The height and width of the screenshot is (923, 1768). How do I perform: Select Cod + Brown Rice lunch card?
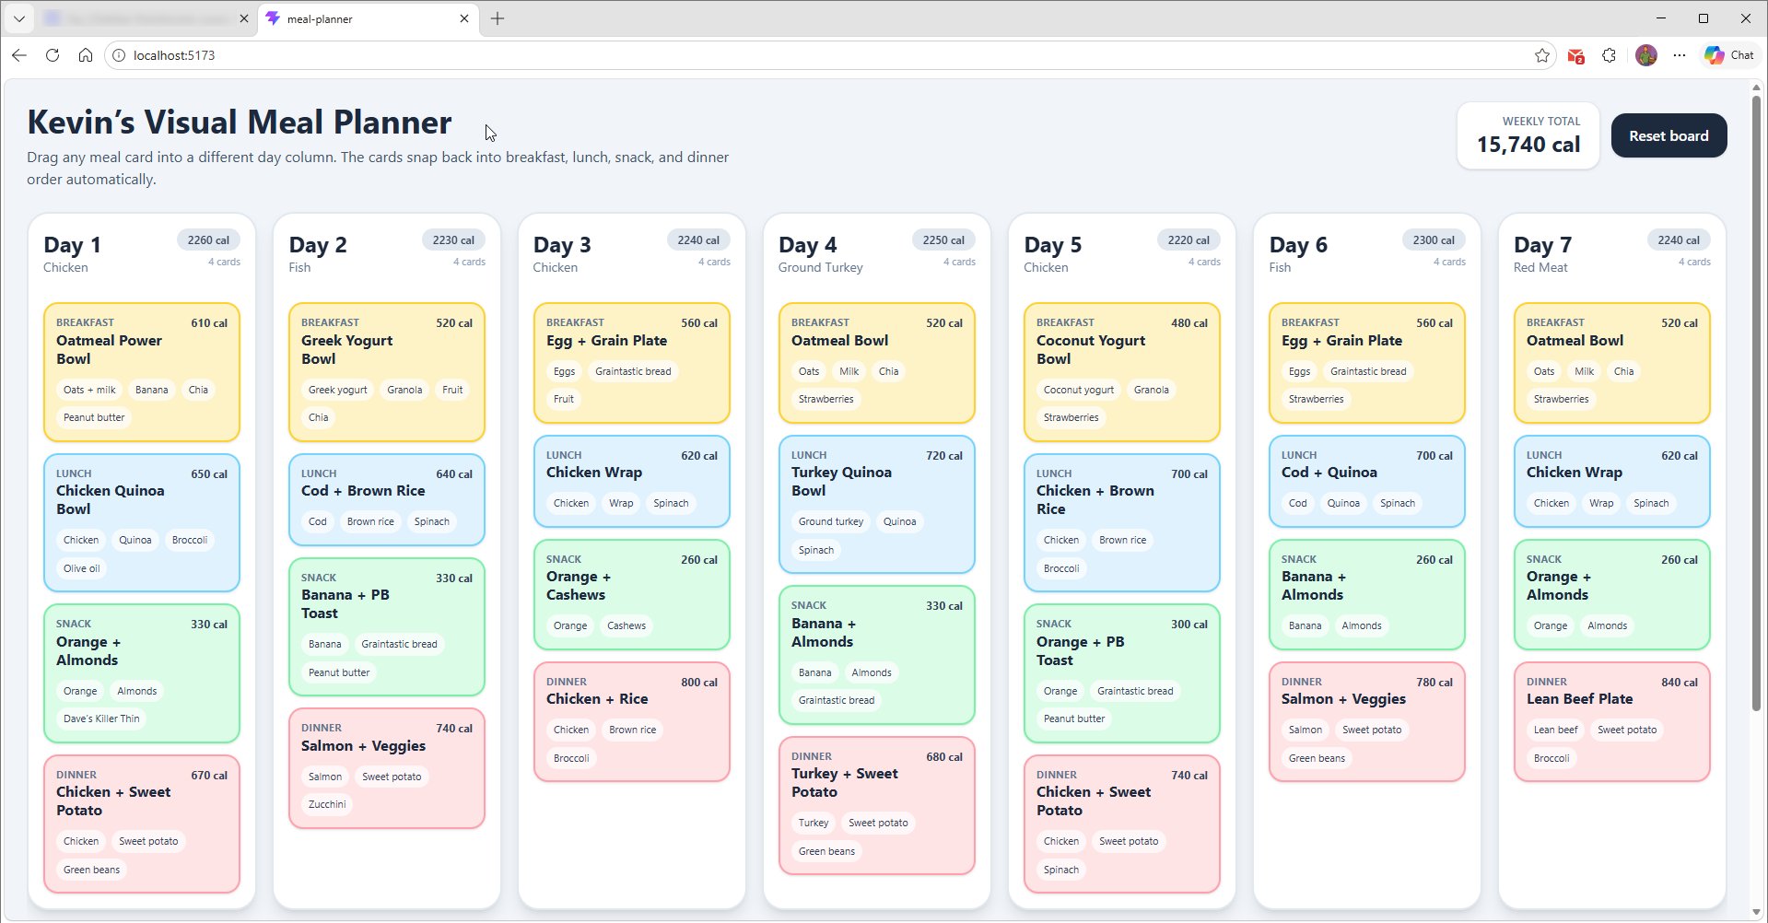pyautogui.click(x=387, y=499)
